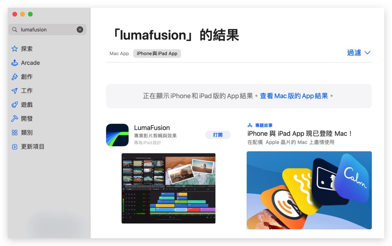Click the 更新項目 download icon

pyautogui.click(x=15, y=147)
